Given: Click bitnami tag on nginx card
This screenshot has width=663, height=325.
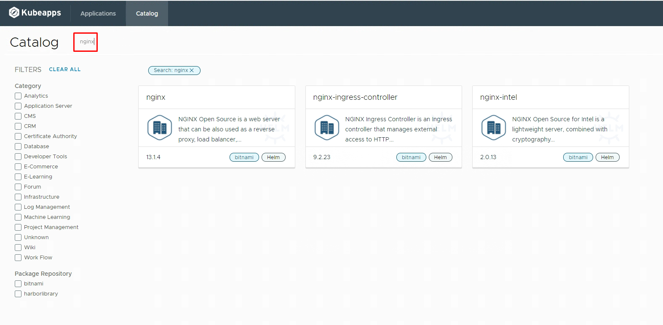Looking at the screenshot, I should coord(244,157).
